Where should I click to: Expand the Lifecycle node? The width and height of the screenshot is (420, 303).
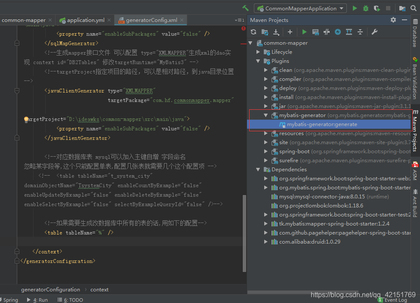pyautogui.click(x=258, y=52)
